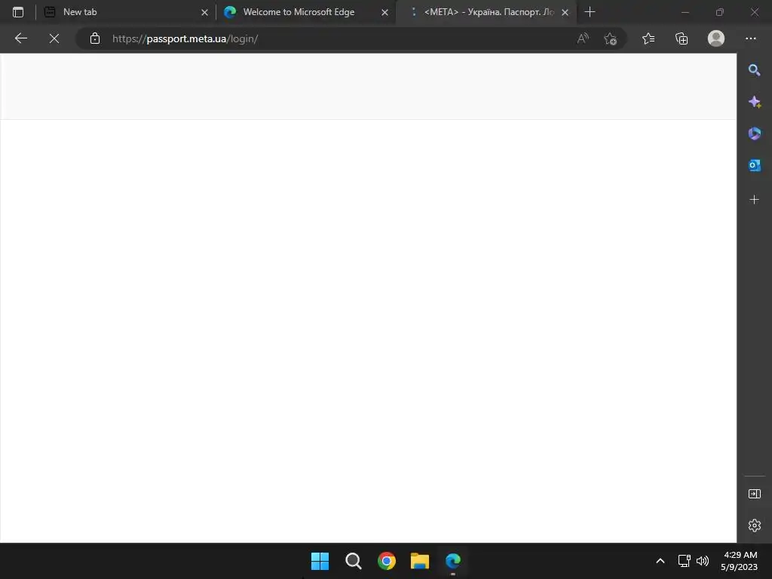772x579 pixels.
Task: Open Settings and more menu
Action: (750, 38)
